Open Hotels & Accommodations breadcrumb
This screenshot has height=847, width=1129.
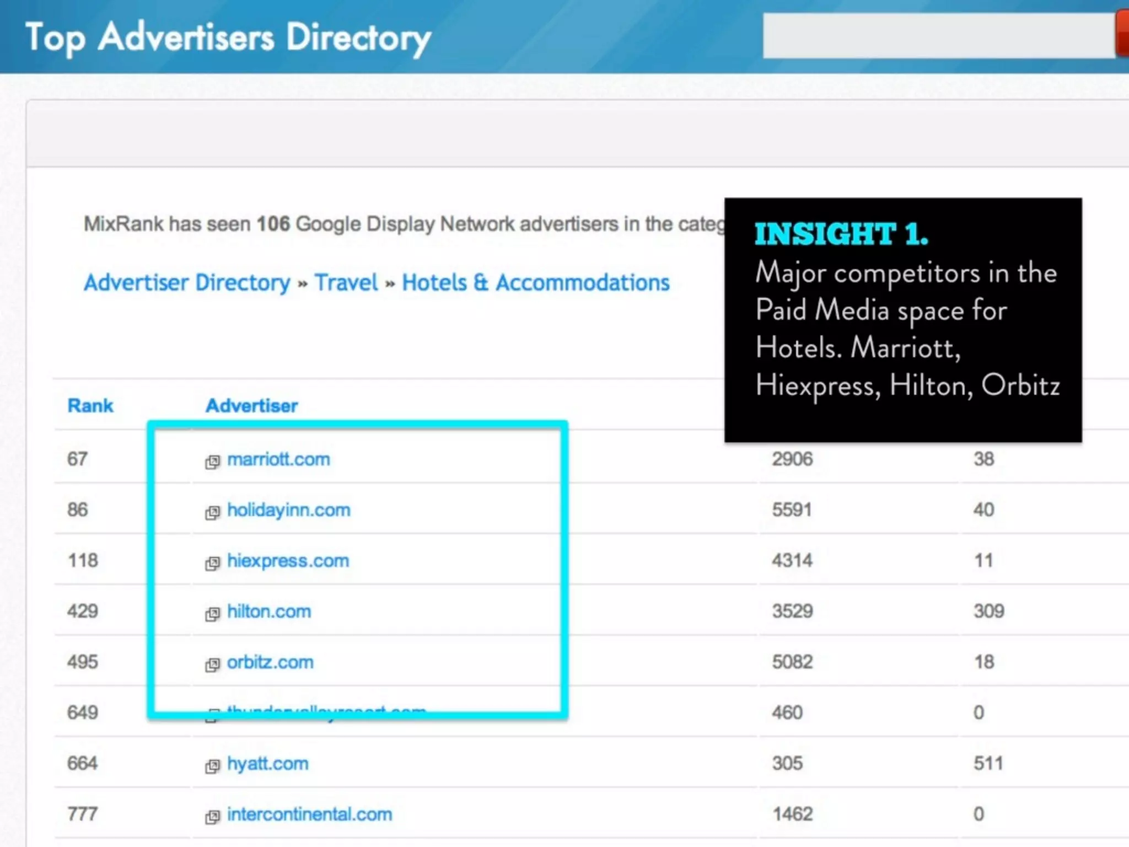535,282
